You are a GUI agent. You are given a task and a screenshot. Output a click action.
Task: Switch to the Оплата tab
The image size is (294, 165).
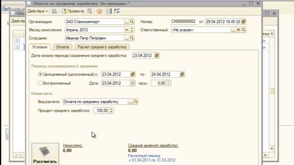click(x=62, y=47)
